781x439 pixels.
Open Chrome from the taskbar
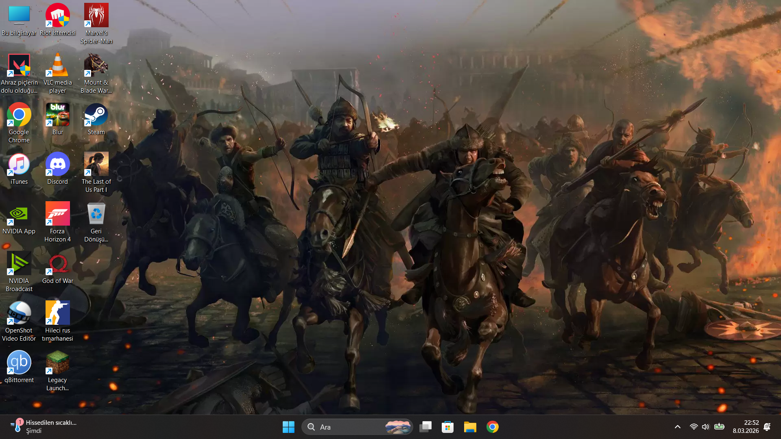click(492, 427)
